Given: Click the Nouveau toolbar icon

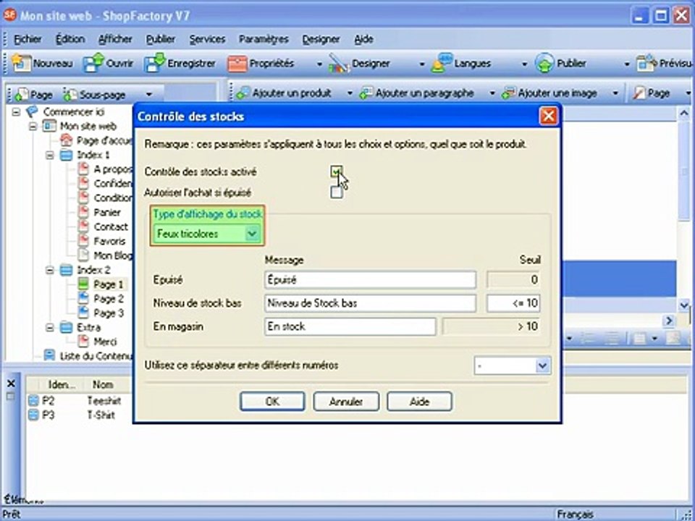Looking at the screenshot, I should [x=20, y=64].
